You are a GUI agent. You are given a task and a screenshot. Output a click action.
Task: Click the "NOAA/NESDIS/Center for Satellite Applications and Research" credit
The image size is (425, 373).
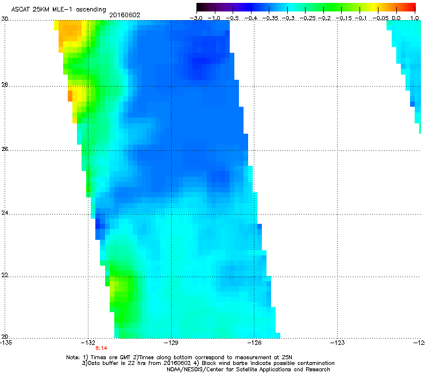pos(248,370)
